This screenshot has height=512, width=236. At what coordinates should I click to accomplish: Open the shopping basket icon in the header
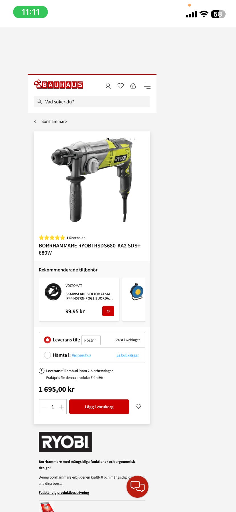tap(133, 86)
